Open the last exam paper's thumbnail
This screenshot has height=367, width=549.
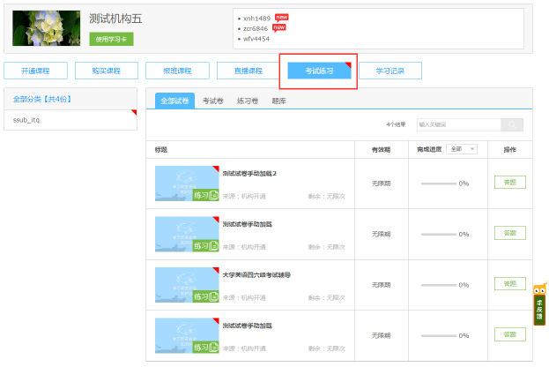[x=186, y=335]
